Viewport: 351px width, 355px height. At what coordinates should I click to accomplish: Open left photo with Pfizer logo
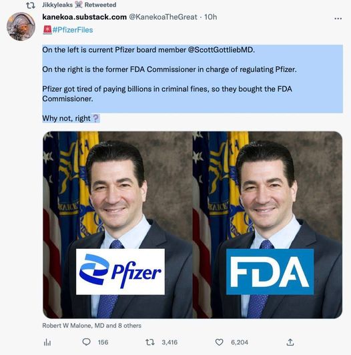point(117,225)
